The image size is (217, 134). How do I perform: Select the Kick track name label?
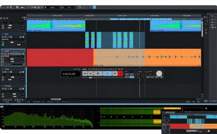click(6, 34)
